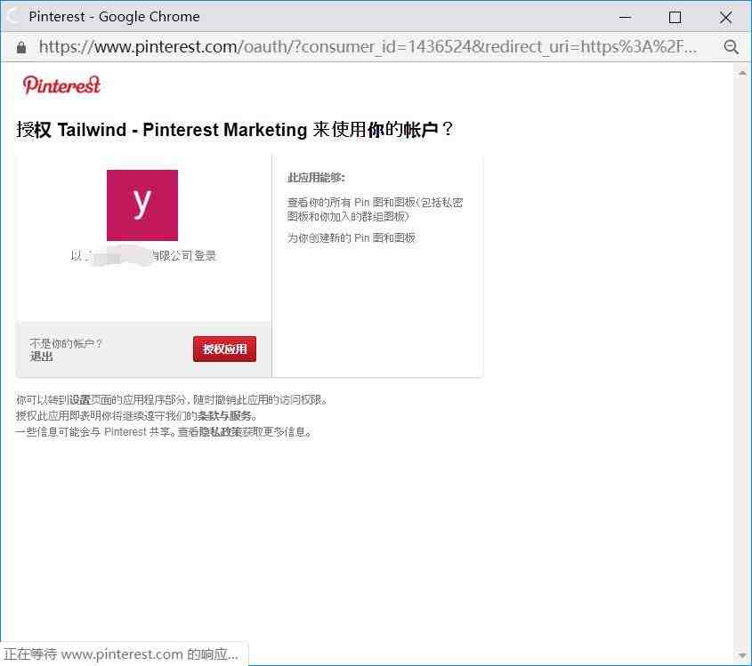This screenshot has height=666, width=752.
Task: Click the 查看你的所有 Pin 图和图板 permission text
Action: pos(375,209)
